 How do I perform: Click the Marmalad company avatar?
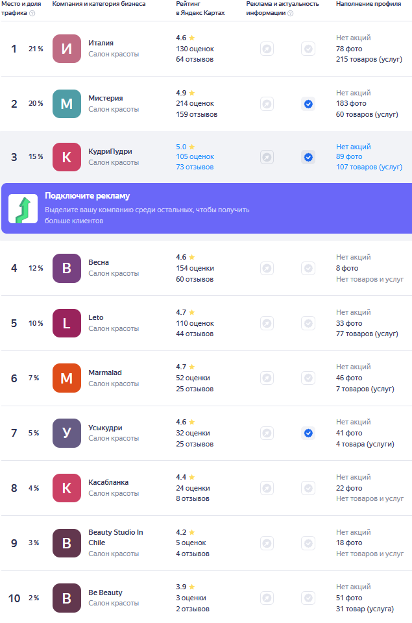pyautogui.click(x=67, y=378)
